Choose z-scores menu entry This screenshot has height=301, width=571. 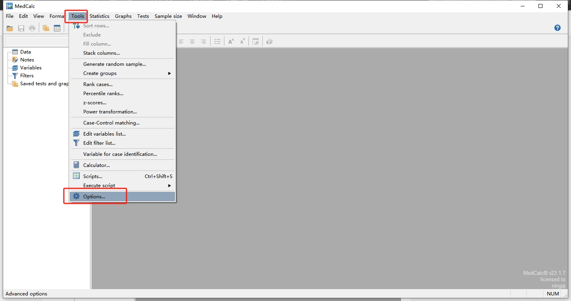[x=122, y=103]
